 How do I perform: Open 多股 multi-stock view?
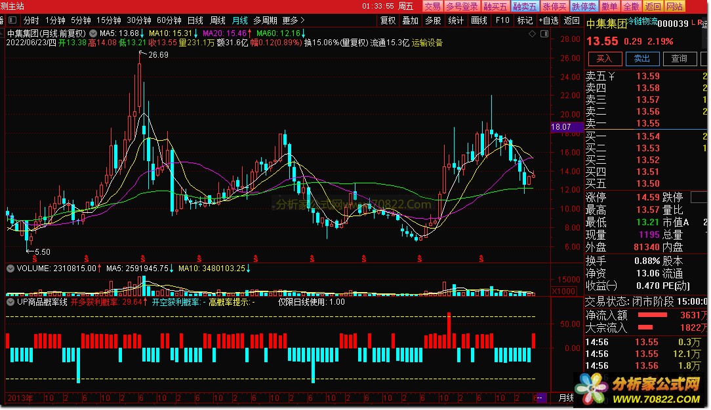click(x=433, y=20)
